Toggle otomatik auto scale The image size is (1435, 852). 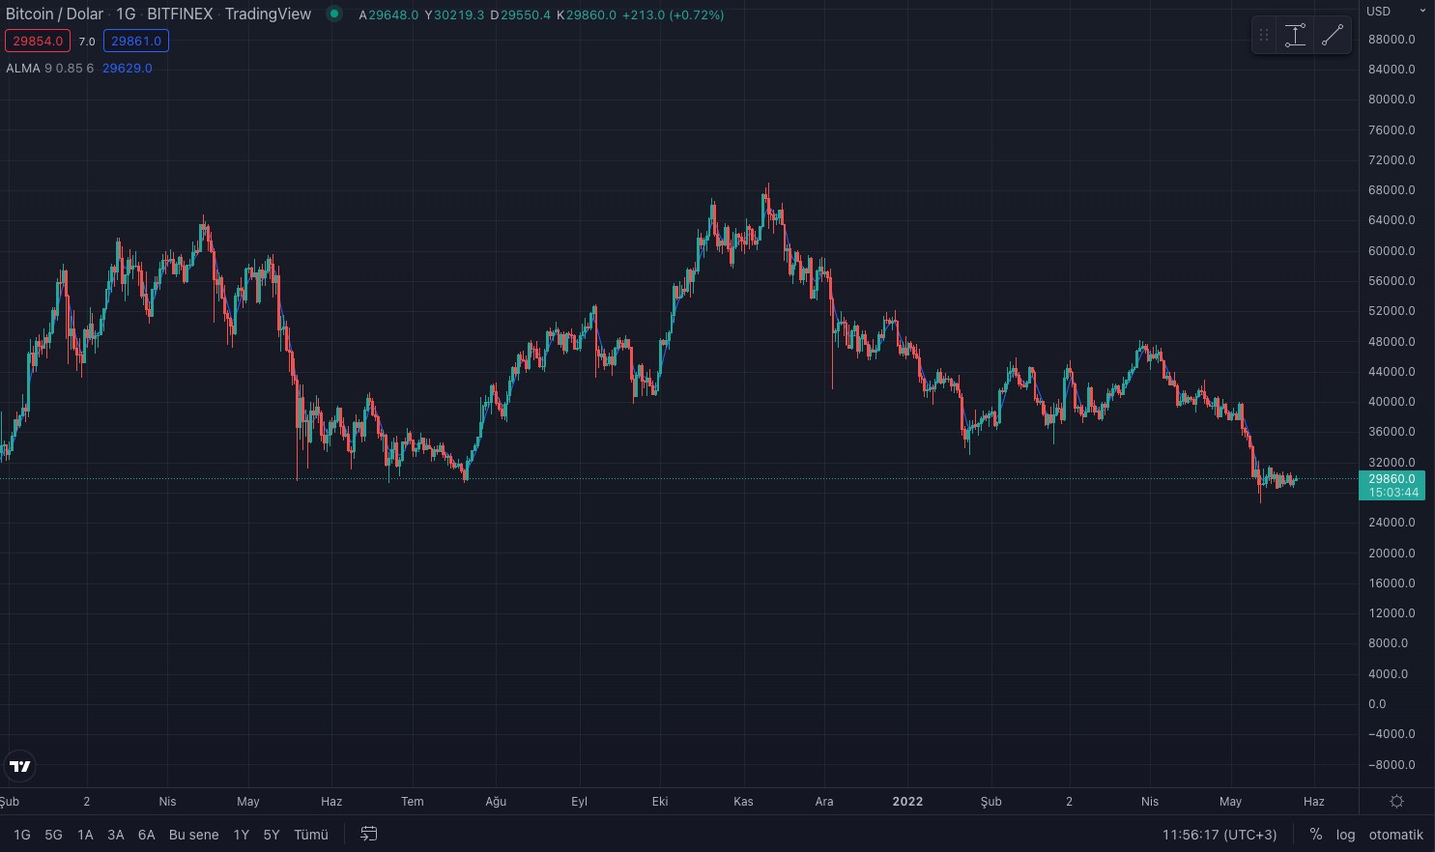[1395, 835]
